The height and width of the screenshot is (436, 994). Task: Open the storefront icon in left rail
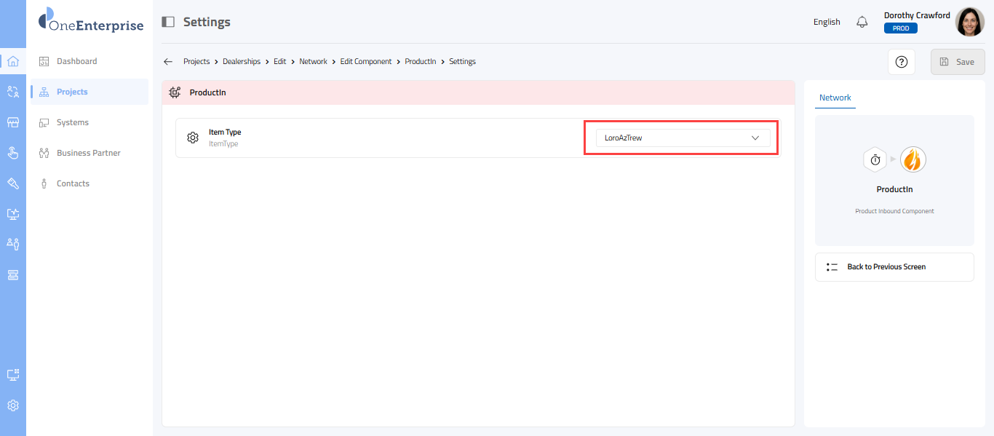13,122
